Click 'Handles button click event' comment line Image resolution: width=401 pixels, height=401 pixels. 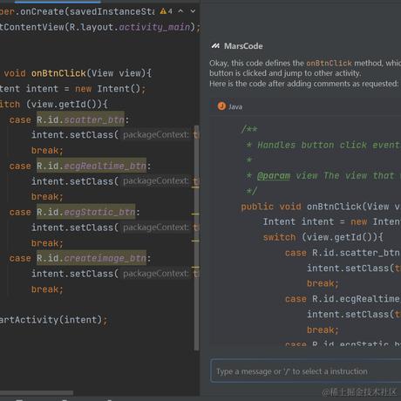(323, 145)
